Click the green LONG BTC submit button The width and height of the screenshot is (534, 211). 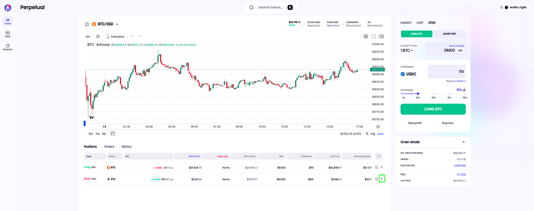pyautogui.click(x=433, y=109)
